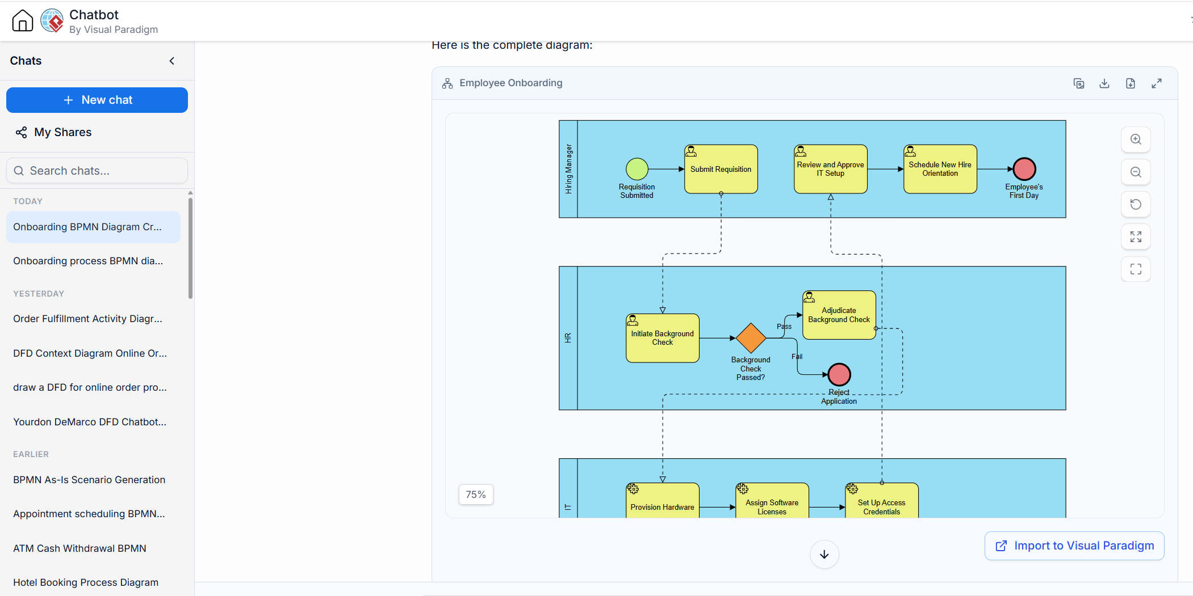This screenshot has width=1193, height=596.
Task: Select the Schedule New Hire Orientation task
Action: tap(940, 169)
